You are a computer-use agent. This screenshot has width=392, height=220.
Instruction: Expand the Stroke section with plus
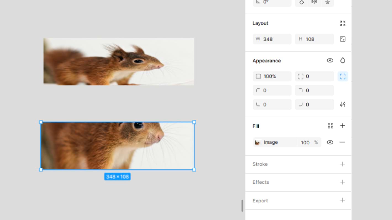[x=343, y=164]
